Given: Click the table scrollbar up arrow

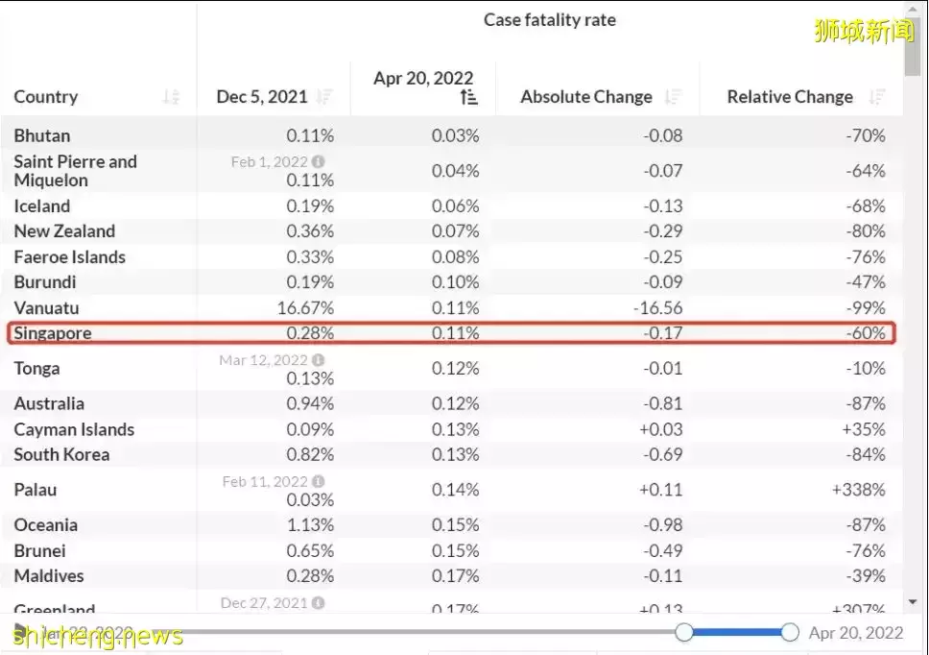Looking at the screenshot, I should click(912, 12).
